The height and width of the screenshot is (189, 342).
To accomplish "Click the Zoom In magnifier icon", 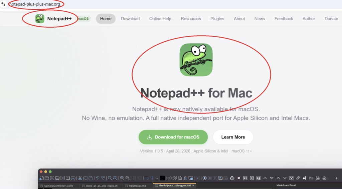I will click(122, 178).
